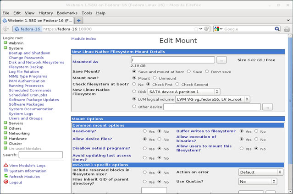Click the home icon in the toolbar
Viewport: 293px width, 194px height.
[x=287, y=29]
